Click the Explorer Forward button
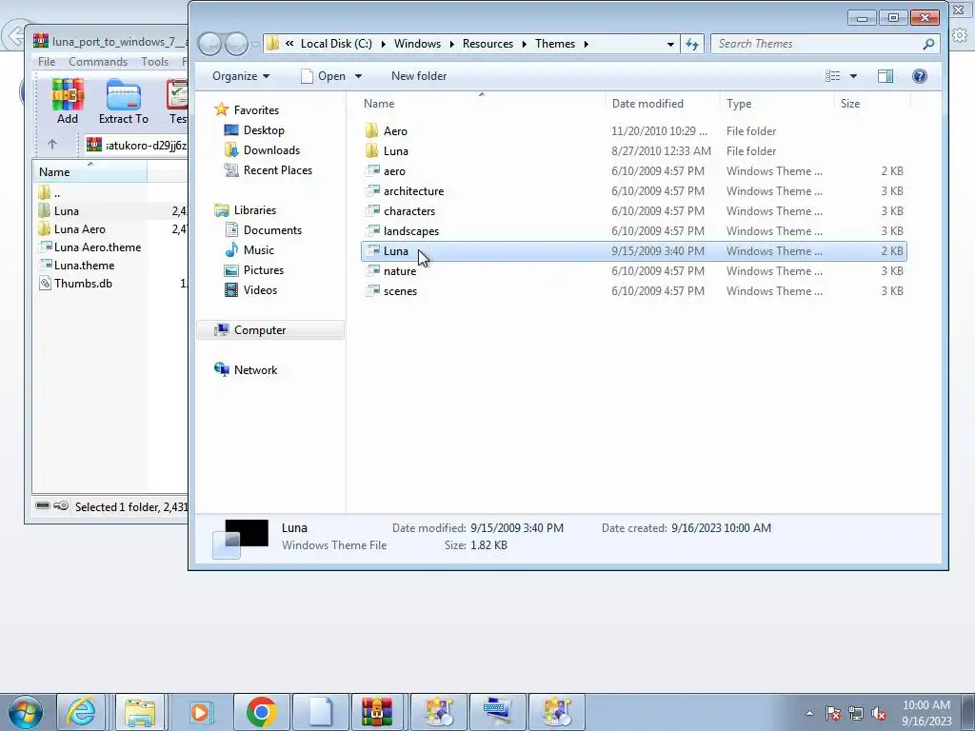The width and height of the screenshot is (975, 731). coord(236,44)
